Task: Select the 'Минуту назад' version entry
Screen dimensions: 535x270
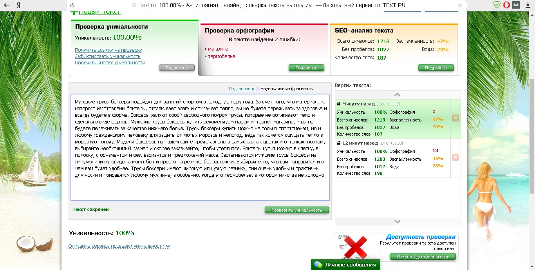Action: [x=392, y=119]
